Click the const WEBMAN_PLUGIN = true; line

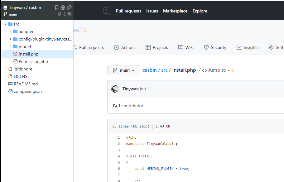[x=162, y=169]
